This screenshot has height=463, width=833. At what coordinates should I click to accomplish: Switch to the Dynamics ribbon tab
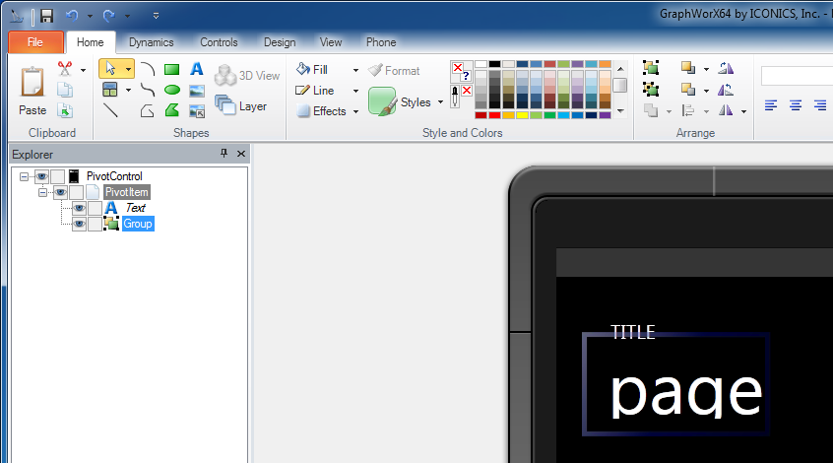(x=151, y=42)
